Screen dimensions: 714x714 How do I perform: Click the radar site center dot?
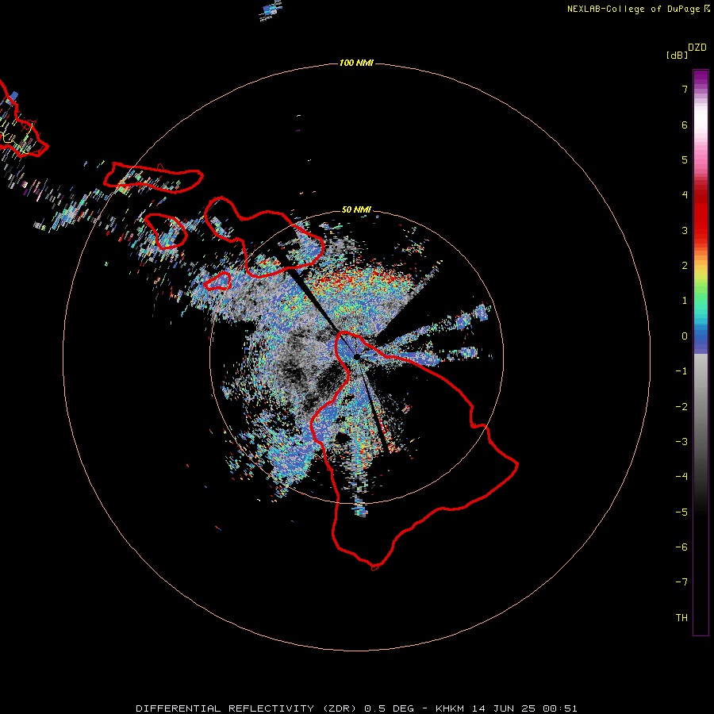pyautogui.click(x=357, y=357)
